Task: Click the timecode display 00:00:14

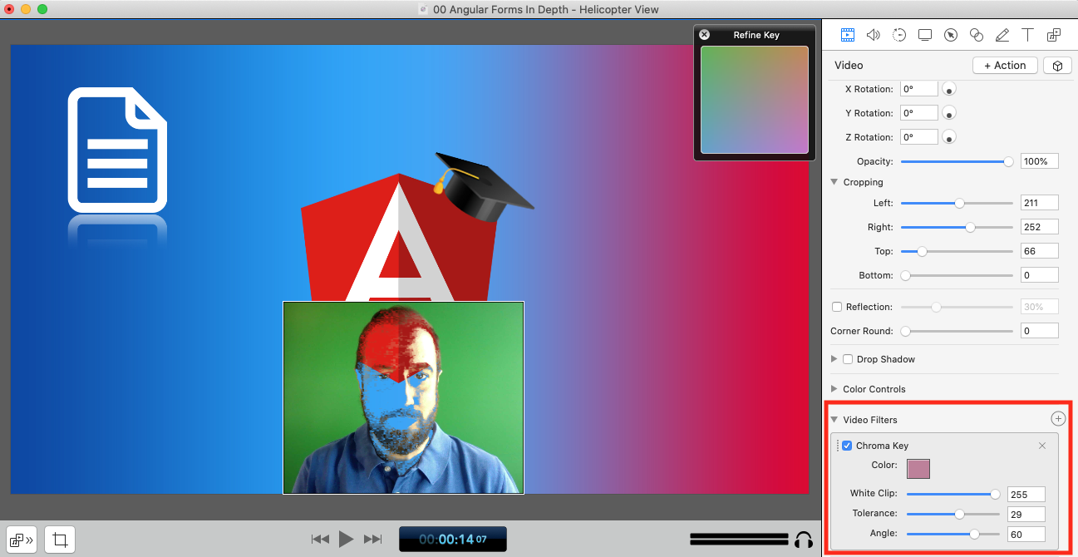Action: point(453,540)
